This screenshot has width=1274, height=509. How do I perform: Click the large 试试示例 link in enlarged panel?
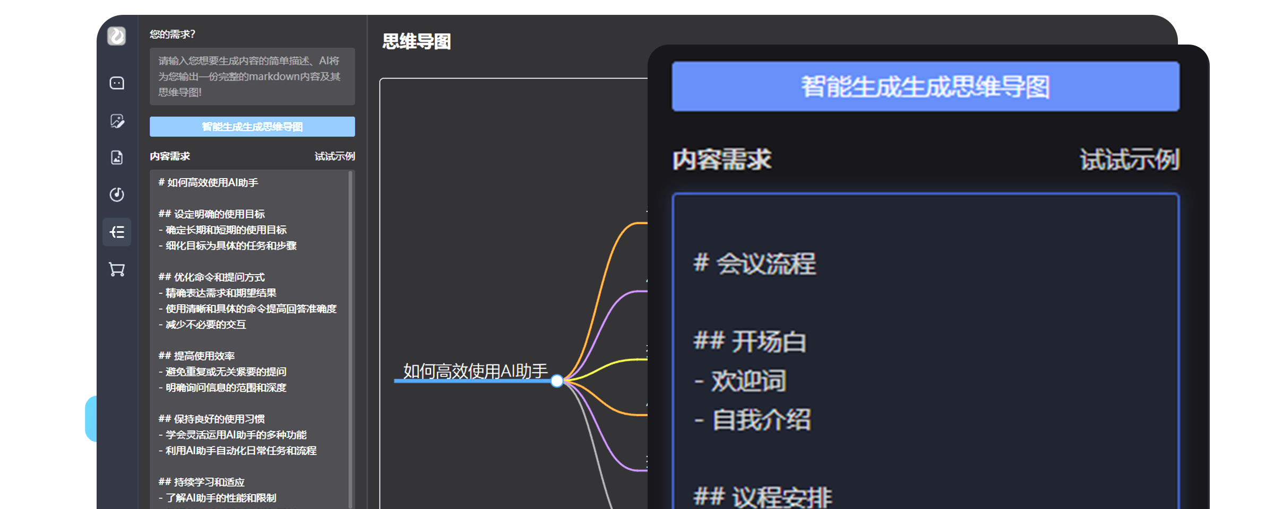pyautogui.click(x=1129, y=160)
